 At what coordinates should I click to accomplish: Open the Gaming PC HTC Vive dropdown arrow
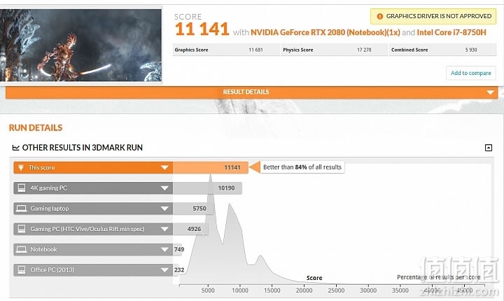[x=164, y=229]
